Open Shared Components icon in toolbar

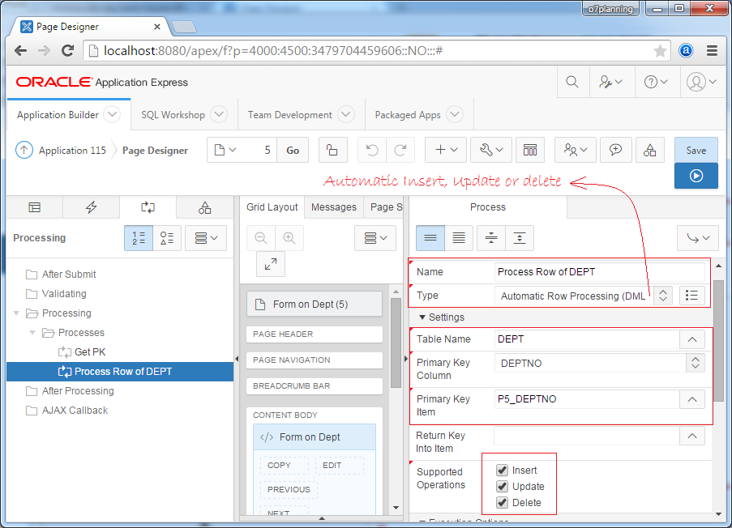(x=650, y=150)
